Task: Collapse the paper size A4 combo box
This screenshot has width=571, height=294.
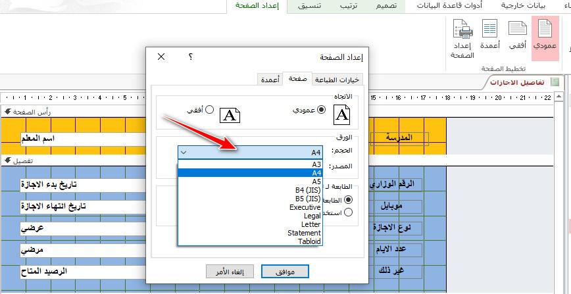Action: pos(184,153)
